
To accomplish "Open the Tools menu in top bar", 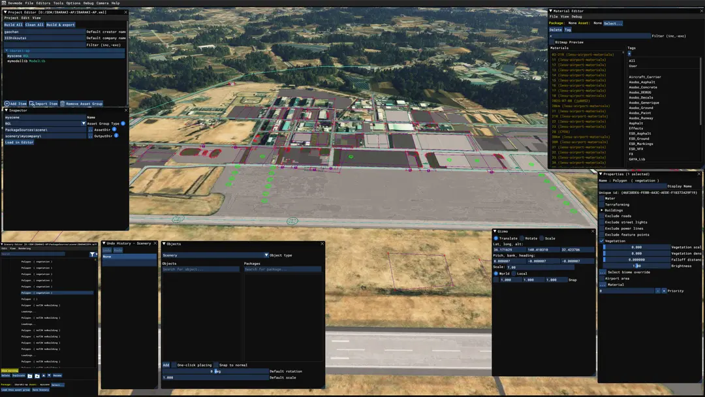I will 58,3.
